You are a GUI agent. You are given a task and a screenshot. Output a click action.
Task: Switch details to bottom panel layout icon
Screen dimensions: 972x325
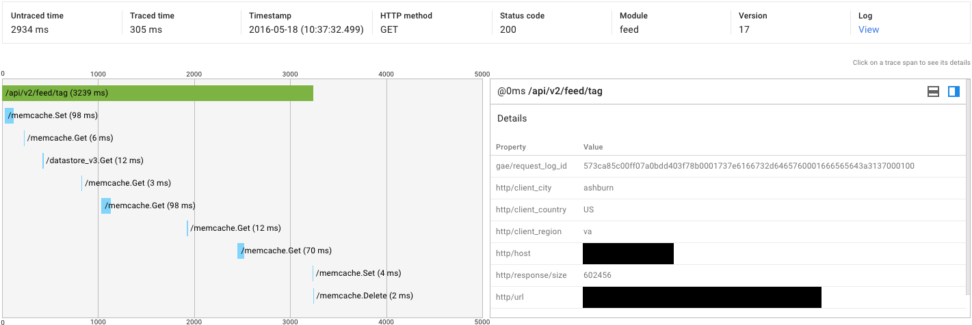(933, 91)
